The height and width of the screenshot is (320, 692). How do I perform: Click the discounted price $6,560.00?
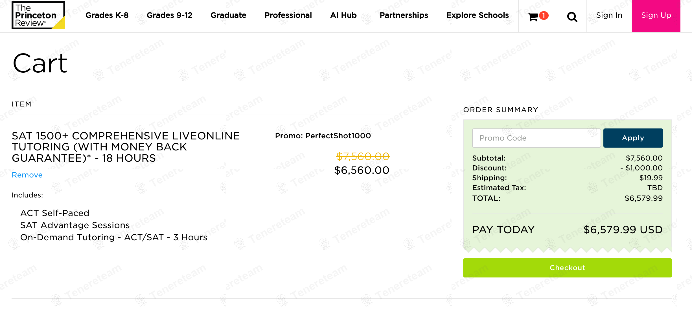pyautogui.click(x=362, y=170)
